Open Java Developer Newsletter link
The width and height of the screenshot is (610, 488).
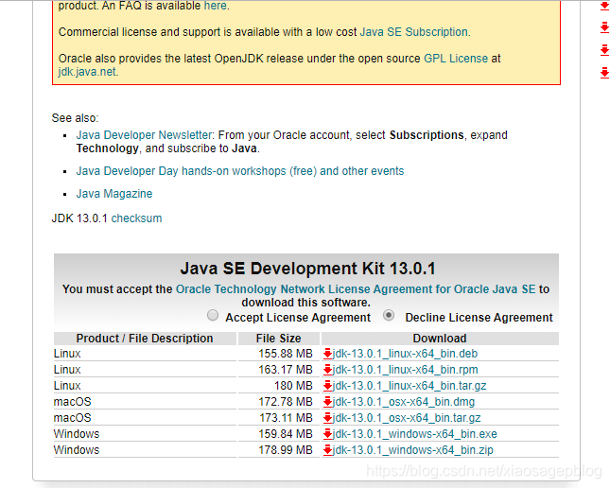pyautogui.click(x=144, y=135)
